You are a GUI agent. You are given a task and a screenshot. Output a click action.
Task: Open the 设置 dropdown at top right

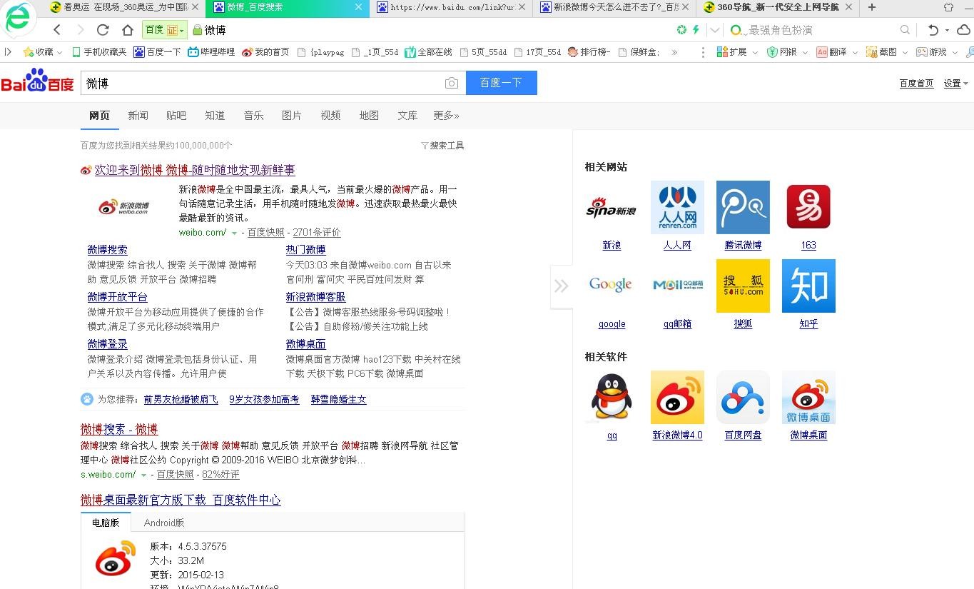951,83
